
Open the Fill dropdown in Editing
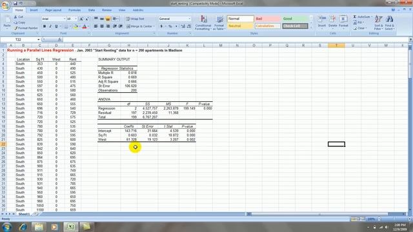pyautogui.click(x=359, y=23)
